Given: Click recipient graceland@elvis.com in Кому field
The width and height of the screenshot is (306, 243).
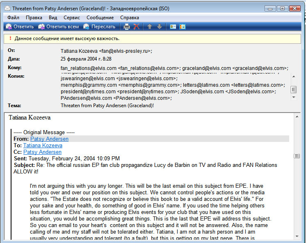Looking at the screenshot, I should coord(235,68).
